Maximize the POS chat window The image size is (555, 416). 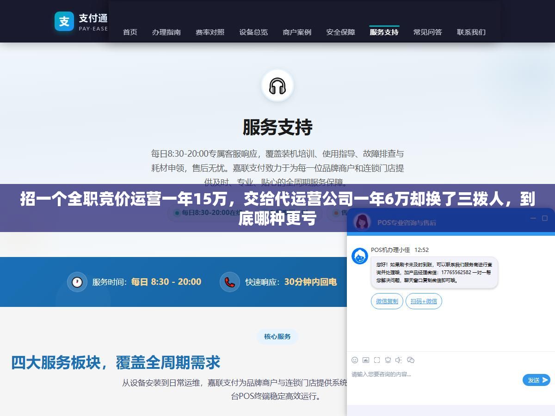[545, 218]
